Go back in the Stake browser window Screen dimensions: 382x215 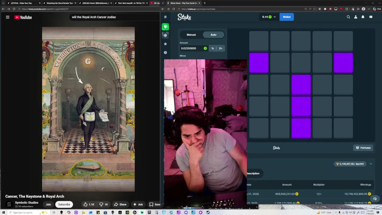coord(163,9)
